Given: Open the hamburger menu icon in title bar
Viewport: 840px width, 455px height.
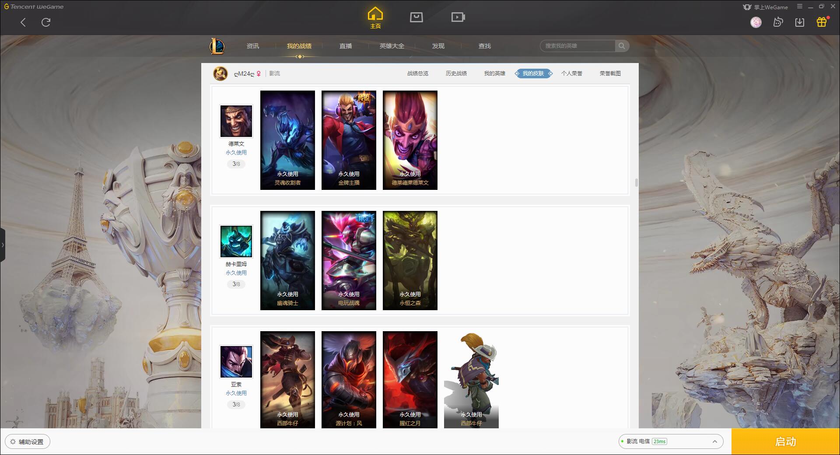Looking at the screenshot, I should (800, 7).
